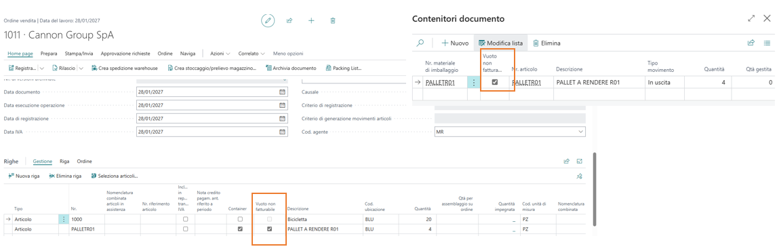Open calendar picker for Data IVA
Screen dimensions: 779x251
coord(282,132)
